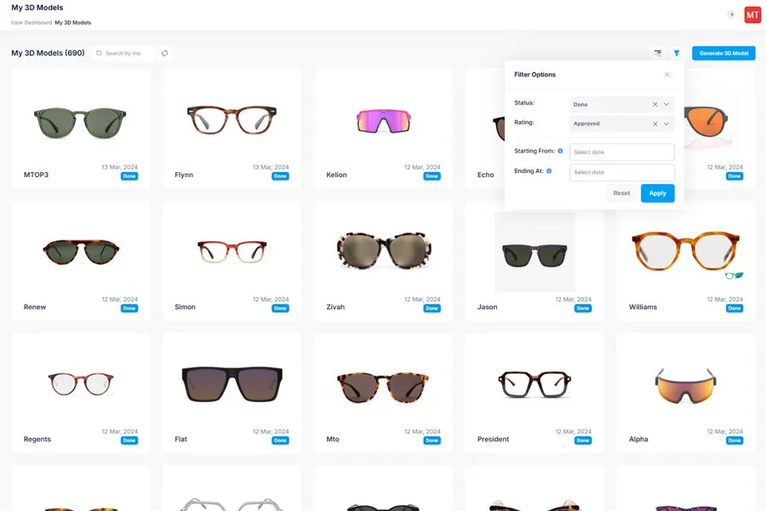The width and height of the screenshot is (766, 511).
Task: Close the Filter Options panel
Action: [x=667, y=75]
